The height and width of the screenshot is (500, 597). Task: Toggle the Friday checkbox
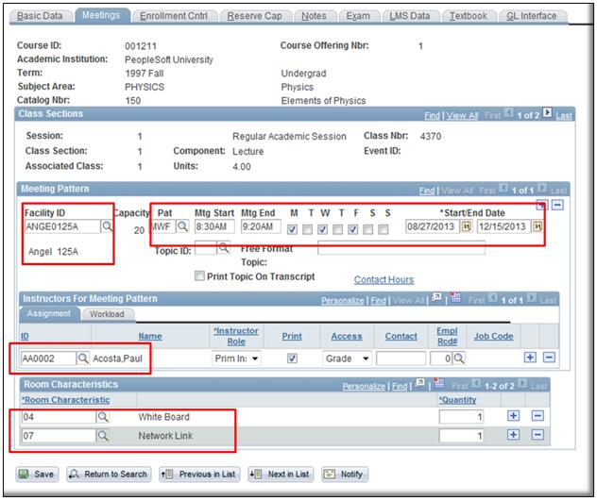pyautogui.click(x=353, y=229)
